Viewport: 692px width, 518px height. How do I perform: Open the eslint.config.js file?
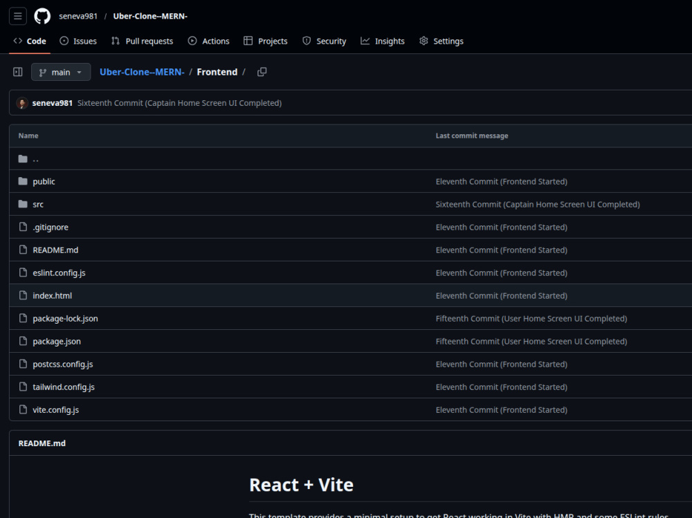click(x=59, y=273)
